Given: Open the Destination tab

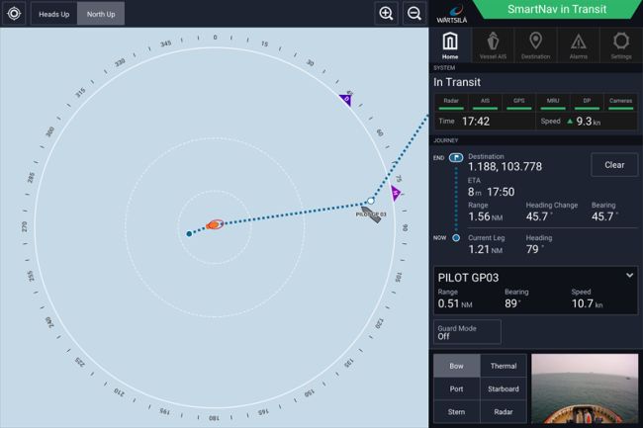Looking at the screenshot, I should click(535, 45).
